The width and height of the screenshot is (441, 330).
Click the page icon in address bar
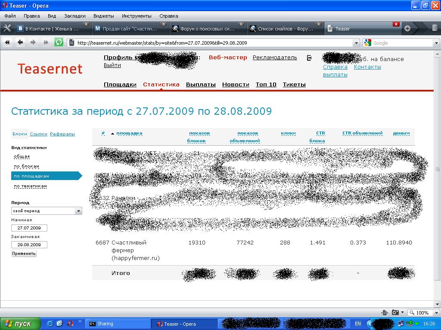click(x=72, y=43)
